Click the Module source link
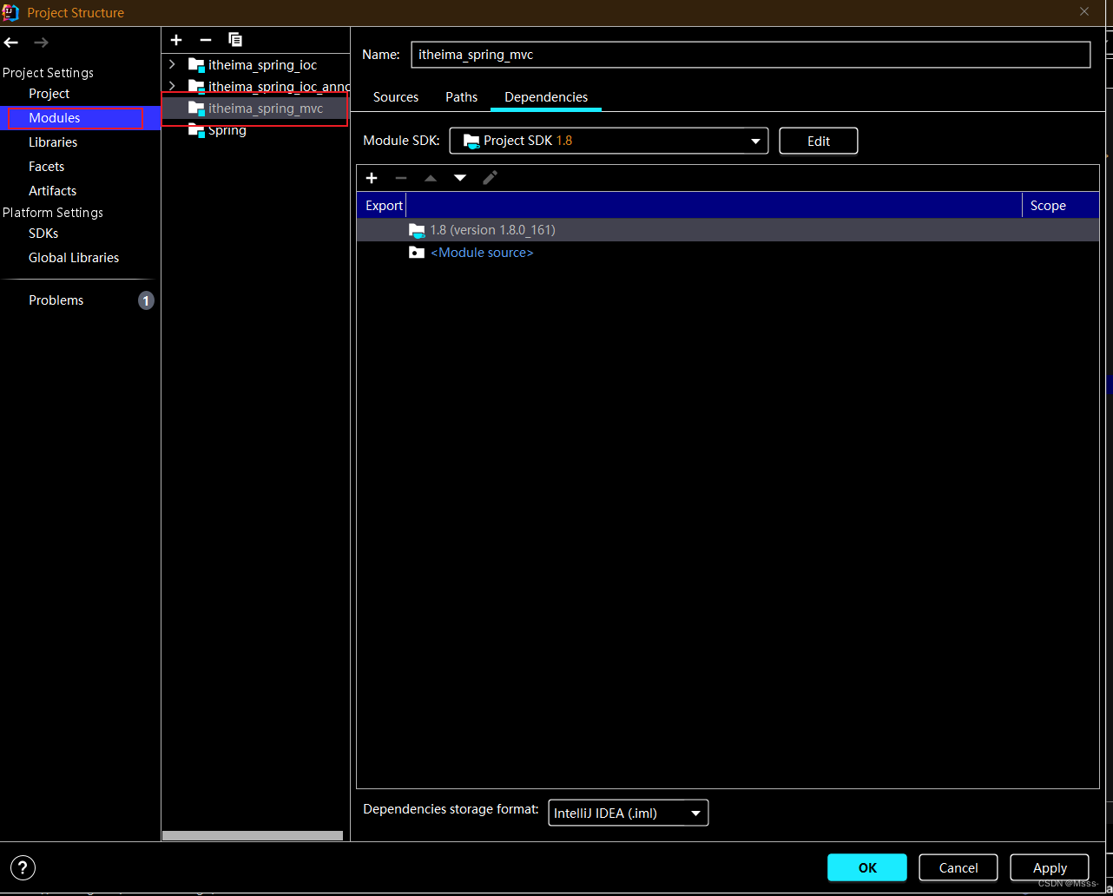The width and height of the screenshot is (1113, 896). click(482, 253)
